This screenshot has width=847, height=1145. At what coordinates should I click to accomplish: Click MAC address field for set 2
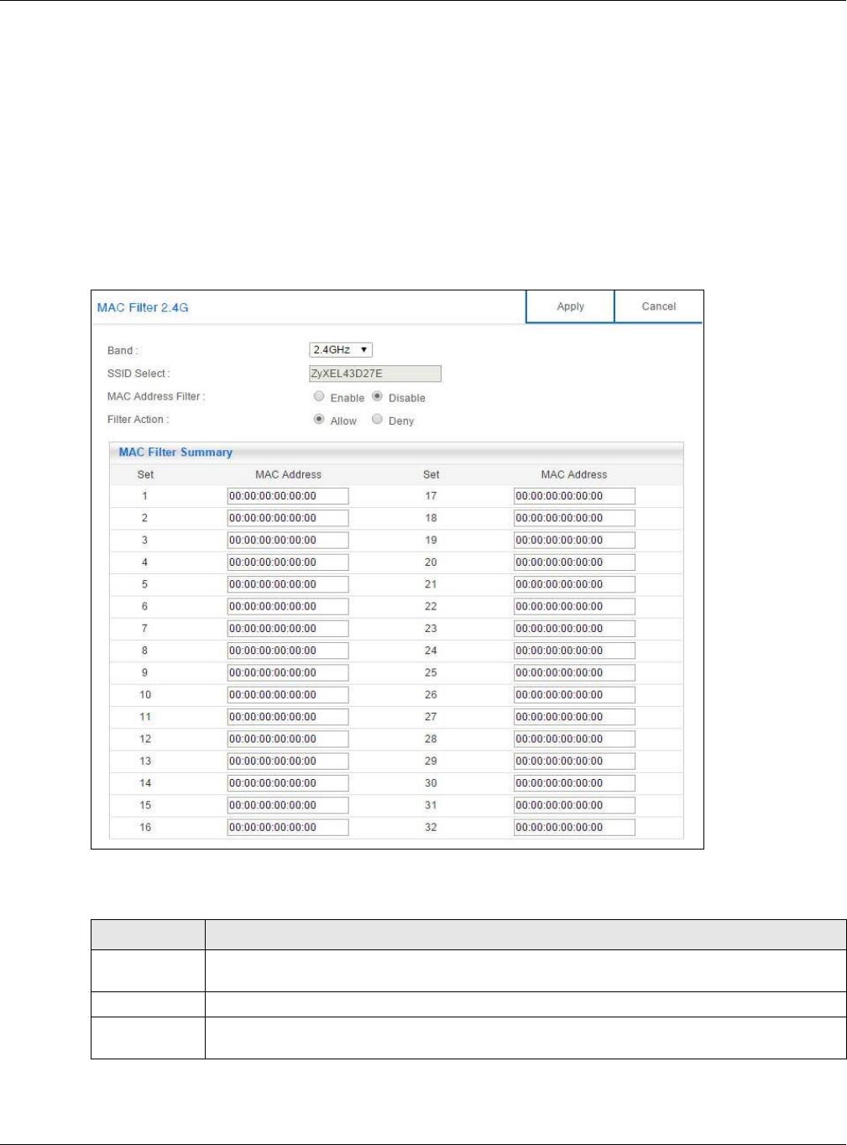[x=288, y=518]
